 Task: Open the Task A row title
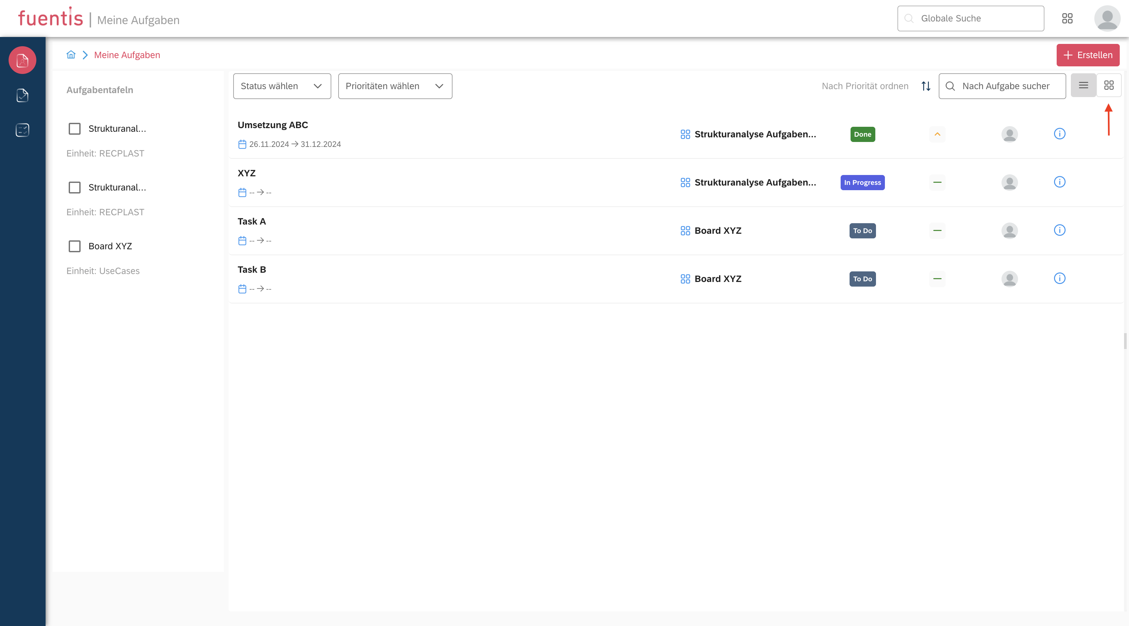[252, 221]
